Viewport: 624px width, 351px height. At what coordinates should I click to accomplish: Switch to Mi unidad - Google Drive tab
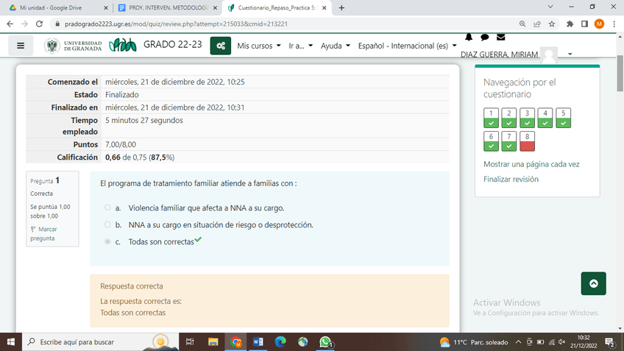point(51,7)
